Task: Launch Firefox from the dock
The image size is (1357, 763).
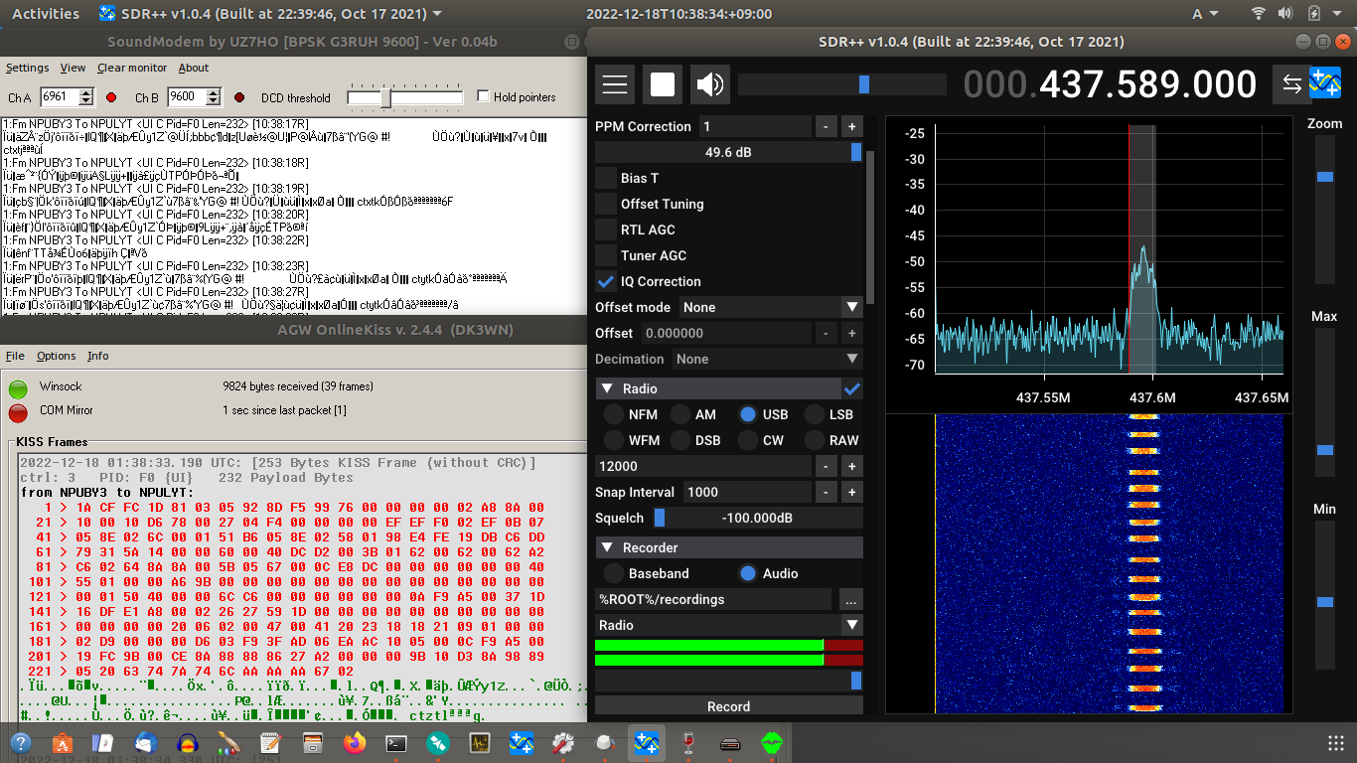Action: 354,743
